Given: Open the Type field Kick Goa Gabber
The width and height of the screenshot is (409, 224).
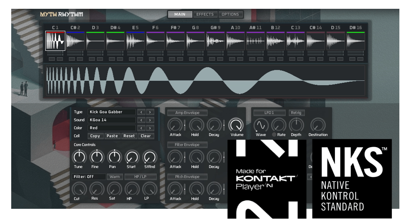Looking at the screenshot, I should pyautogui.click(x=112, y=112).
